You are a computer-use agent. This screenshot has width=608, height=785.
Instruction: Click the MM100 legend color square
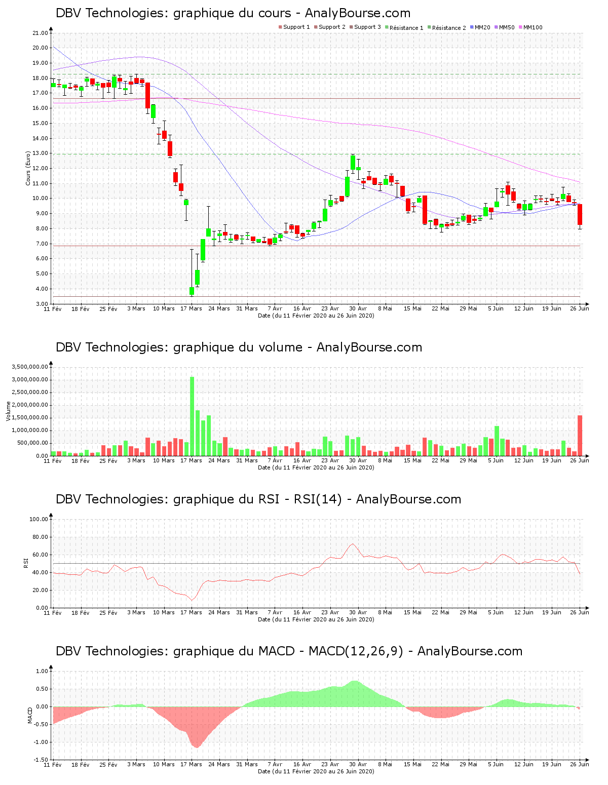[520, 27]
